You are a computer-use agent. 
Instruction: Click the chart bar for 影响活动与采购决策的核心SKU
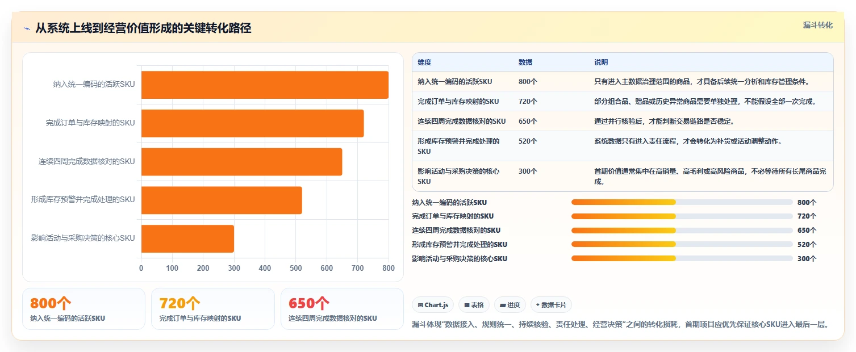click(187, 238)
